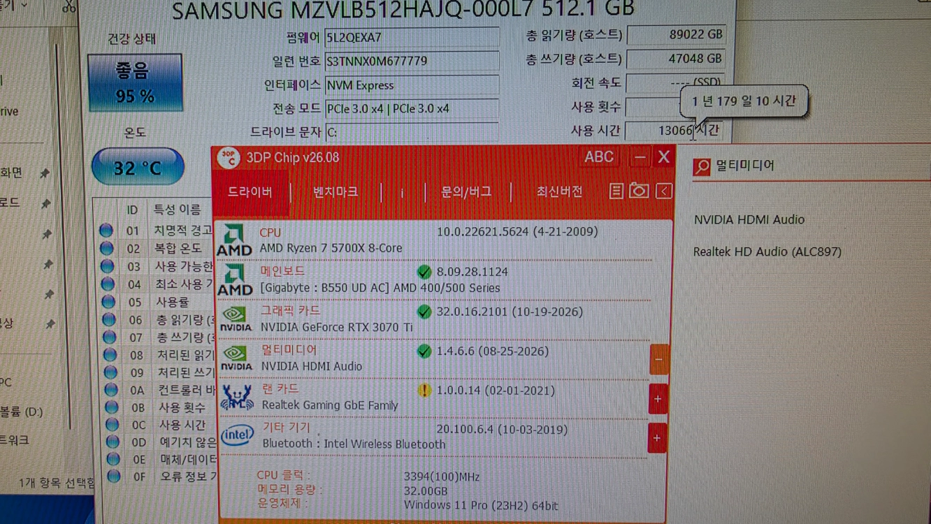Click the 전송 모드 PCIe 3.0 x4 field
This screenshot has height=524, width=931.
(x=412, y=108)
